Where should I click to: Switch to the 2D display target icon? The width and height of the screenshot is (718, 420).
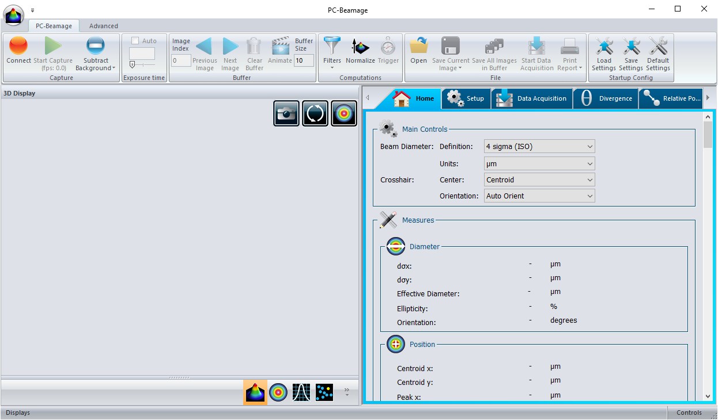click(278, 392)
